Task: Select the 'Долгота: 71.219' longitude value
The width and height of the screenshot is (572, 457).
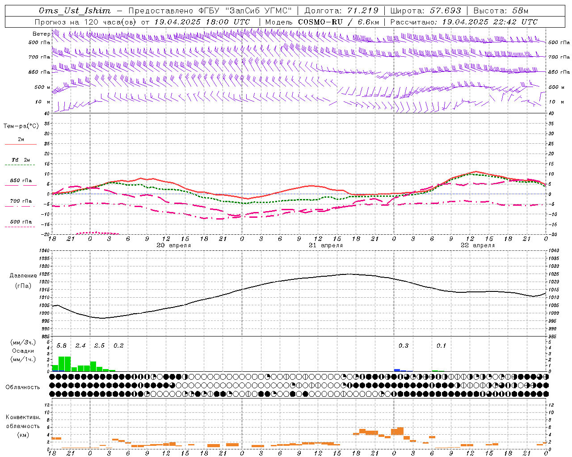Action: coord(341,11)
